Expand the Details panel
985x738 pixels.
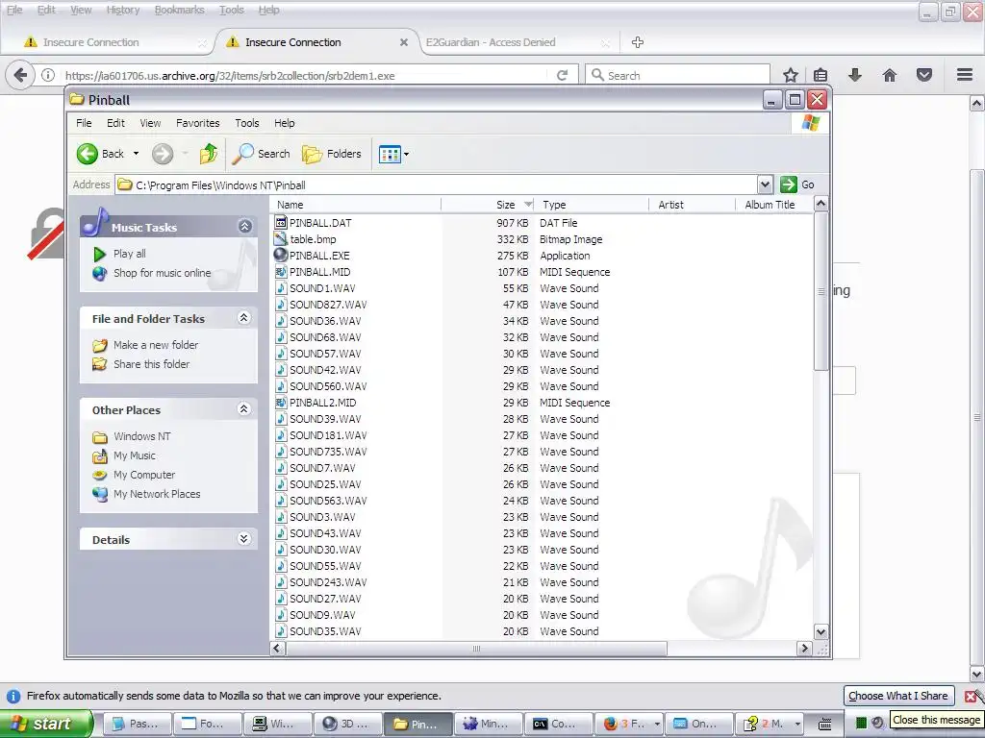pos(243,539)
